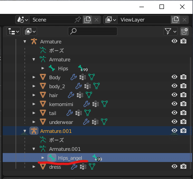Hide body_2 using its eye icon
Image resolution: width=193 pixels, height=179 pixels.
click(174, 86)
